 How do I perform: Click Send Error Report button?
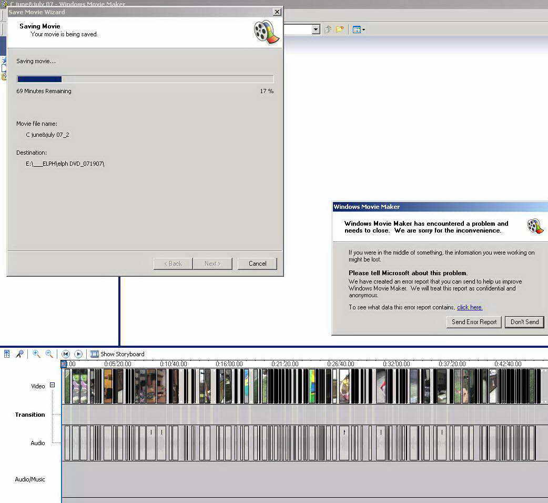click(x=474, y=322)
